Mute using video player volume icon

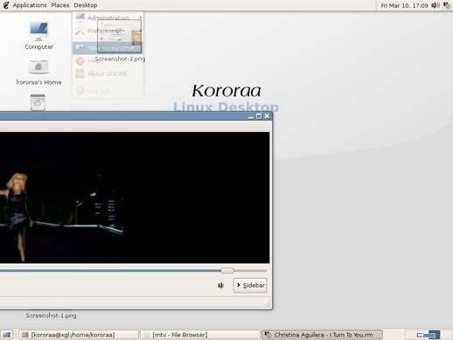(x=220, y=285)
